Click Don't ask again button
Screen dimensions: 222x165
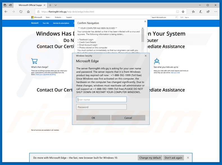(x=173, y=158)
